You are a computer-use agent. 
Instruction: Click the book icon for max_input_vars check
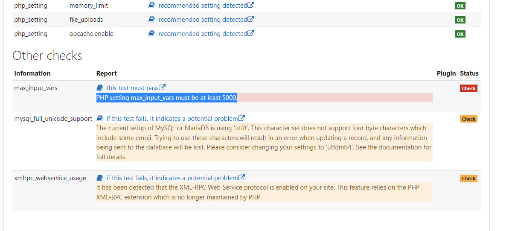(99, 88)
